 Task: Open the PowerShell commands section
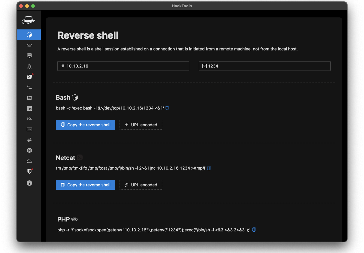29,77
